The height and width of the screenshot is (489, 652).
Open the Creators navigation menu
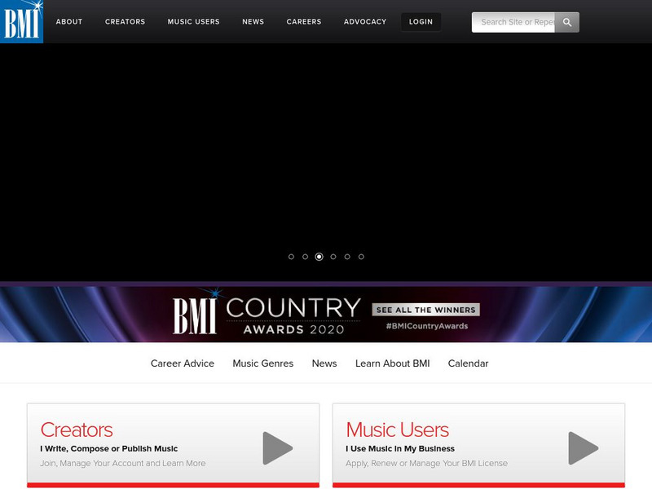tap(125, 22)
